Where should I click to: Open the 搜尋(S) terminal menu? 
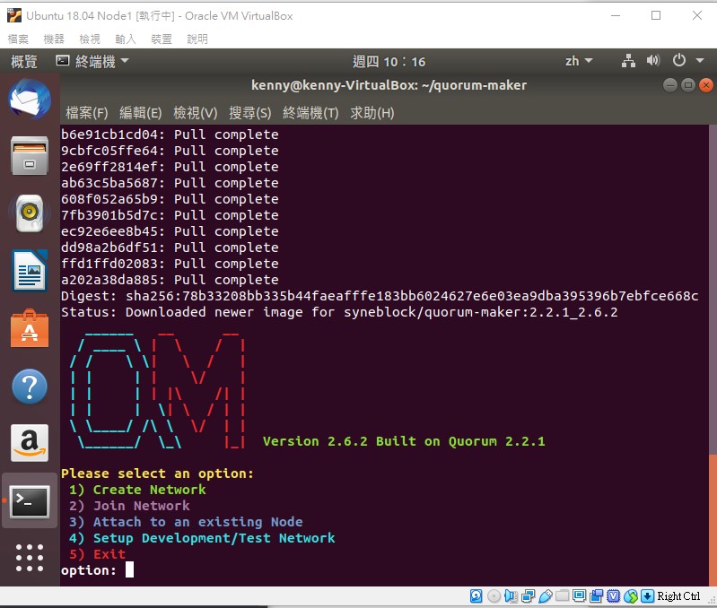[249, 113]
